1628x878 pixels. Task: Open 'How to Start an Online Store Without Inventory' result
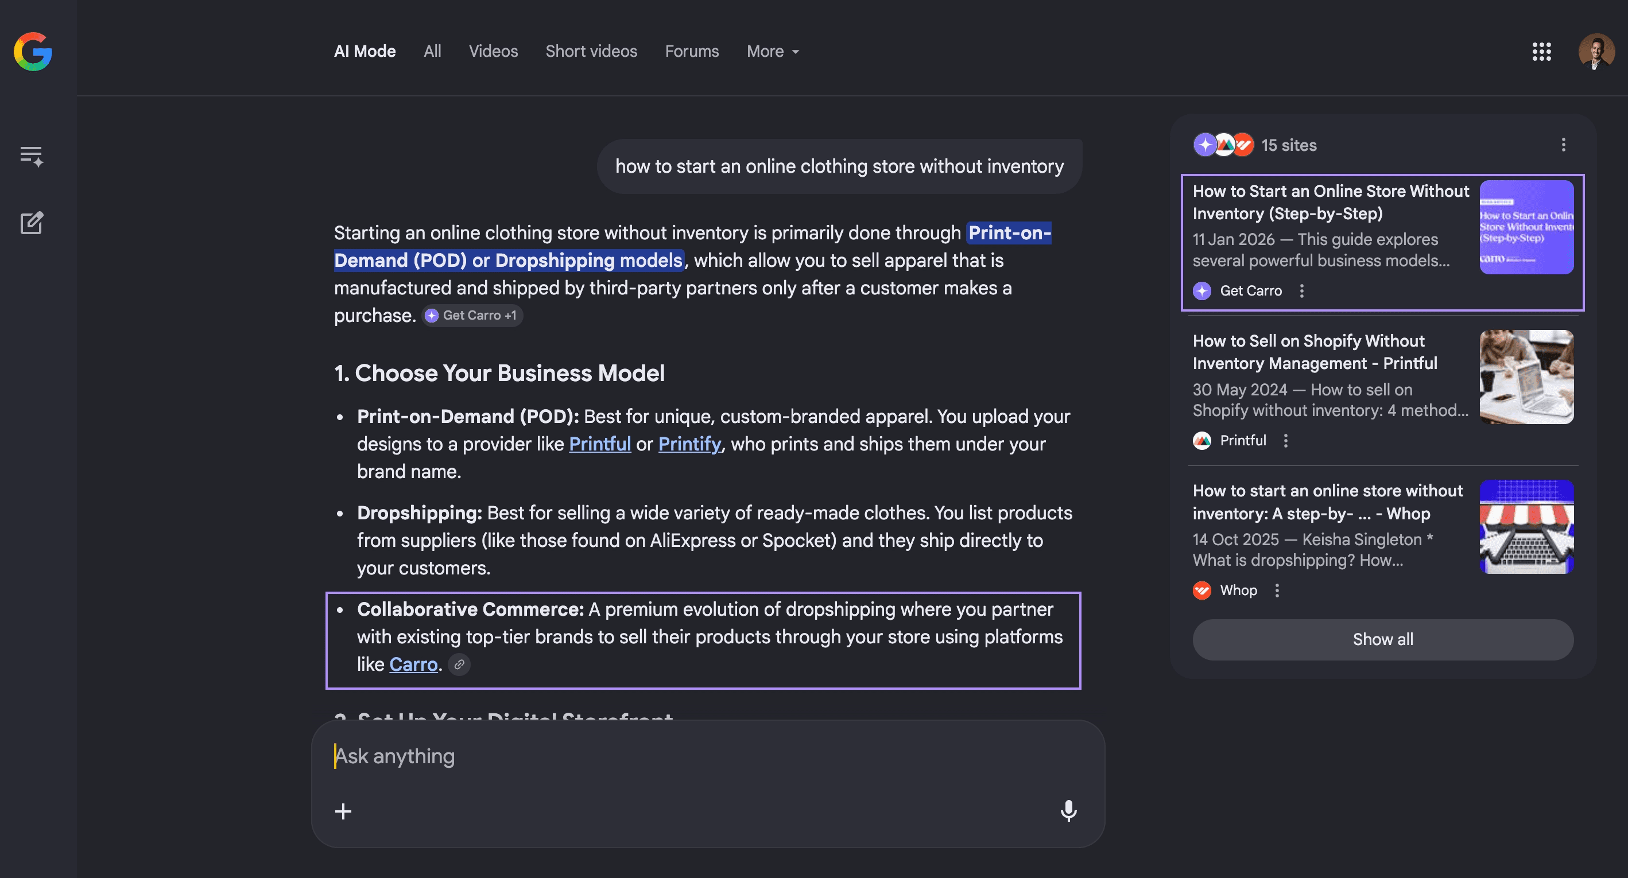tap(1330, 203)
